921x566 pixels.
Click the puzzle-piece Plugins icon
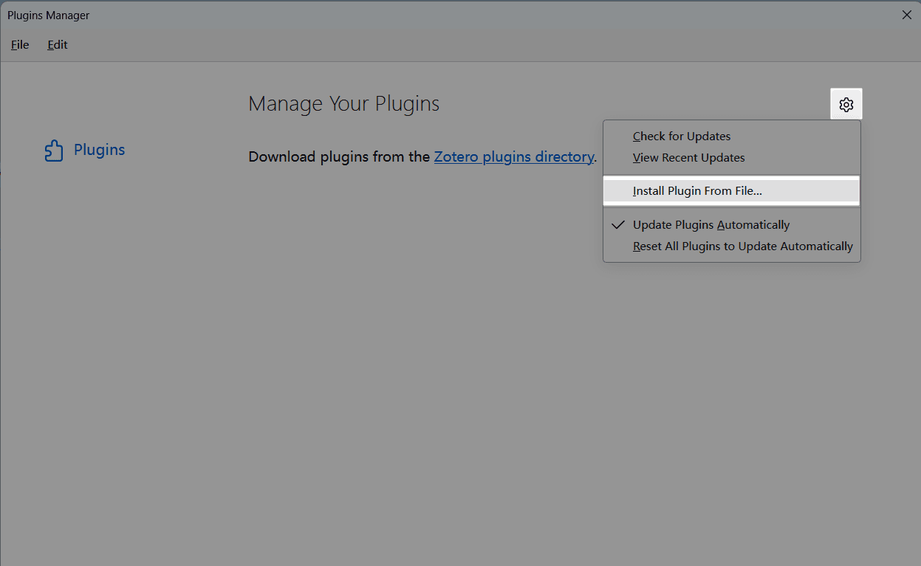54,151
